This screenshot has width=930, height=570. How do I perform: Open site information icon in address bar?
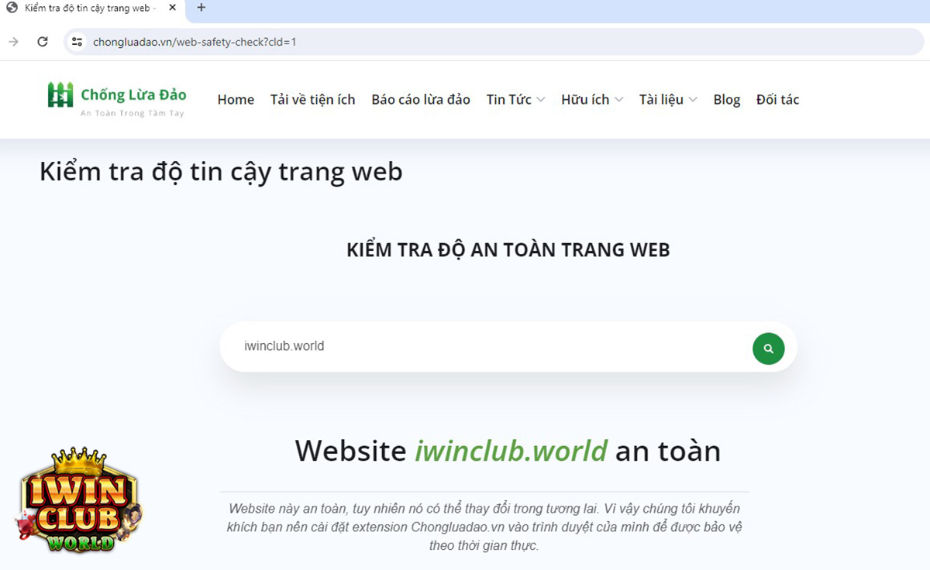coord(77,42)
